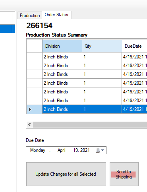The image size is (147, 192).
Task: Click the DueDate column header
Action: 134,46
